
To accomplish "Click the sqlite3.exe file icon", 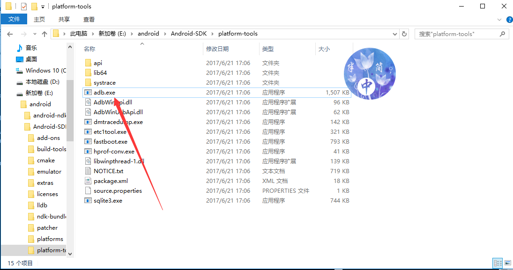I will [88, 200].
